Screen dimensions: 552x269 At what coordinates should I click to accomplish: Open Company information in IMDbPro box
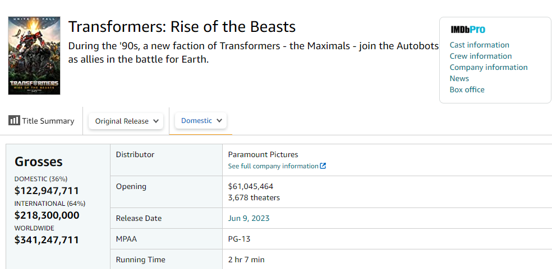pos(489,68)
